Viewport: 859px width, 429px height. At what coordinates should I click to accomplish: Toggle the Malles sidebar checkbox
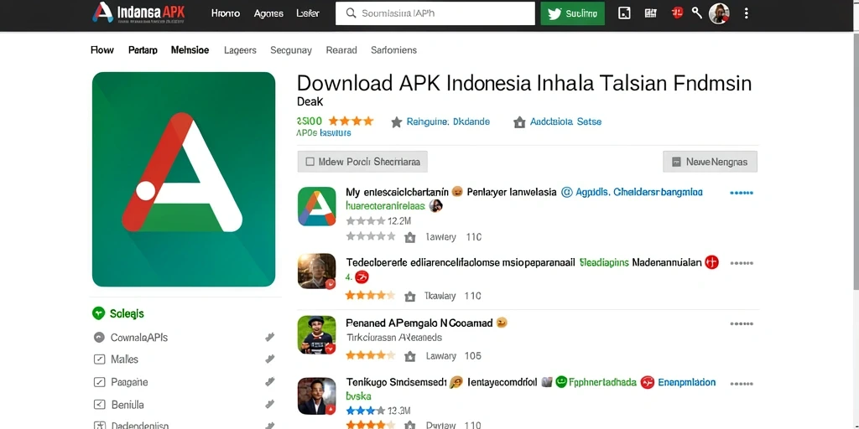tap(99, 359)
